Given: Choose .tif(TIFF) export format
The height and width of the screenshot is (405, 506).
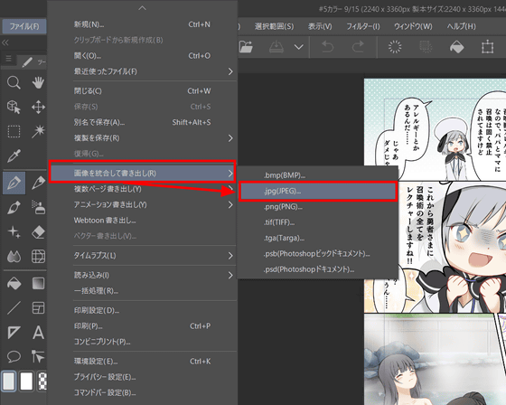Looking at the screenshot, I should coord(318,222).
